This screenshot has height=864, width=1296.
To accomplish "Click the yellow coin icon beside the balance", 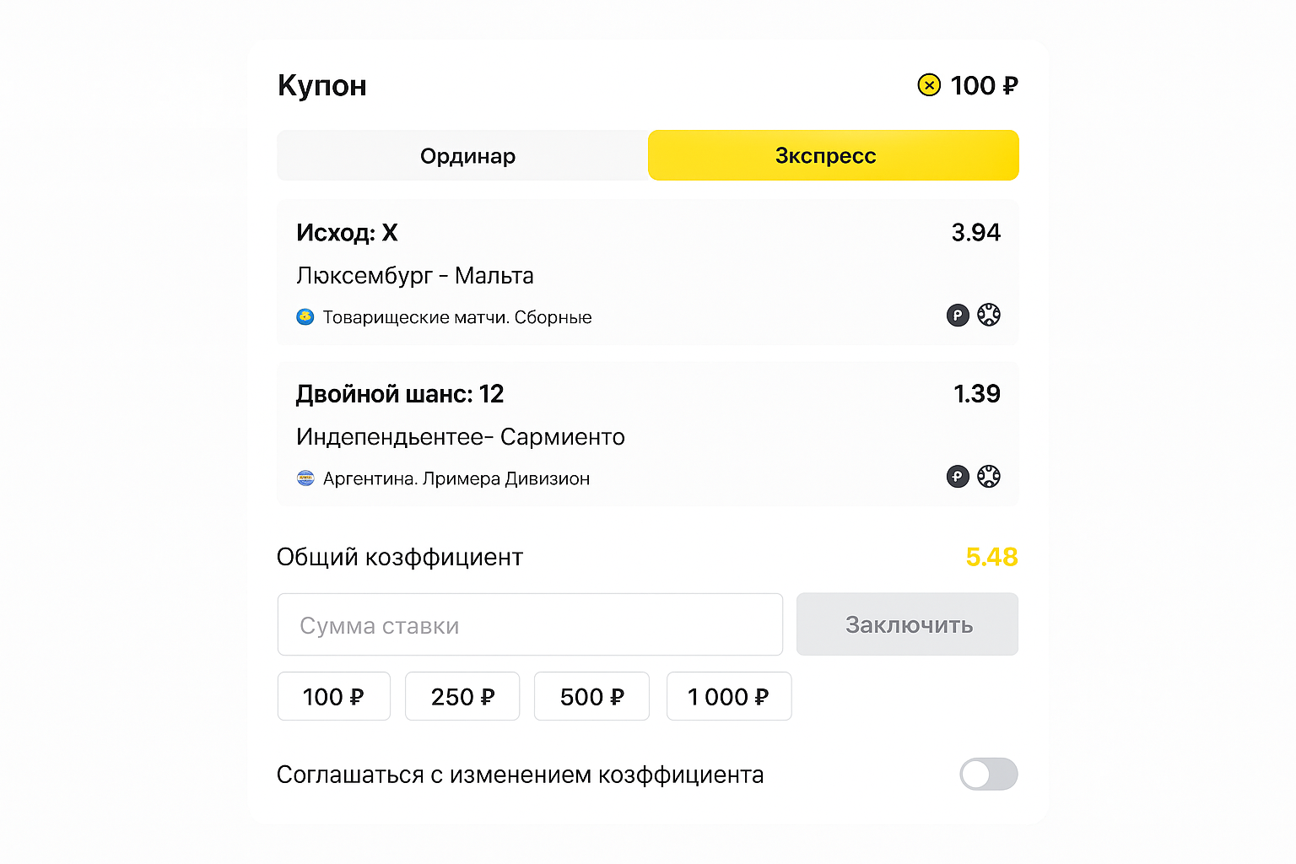I will pos(929,85).
